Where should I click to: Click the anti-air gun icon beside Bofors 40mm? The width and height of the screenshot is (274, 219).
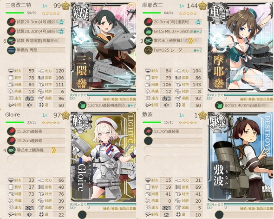(x=219, y=105)
